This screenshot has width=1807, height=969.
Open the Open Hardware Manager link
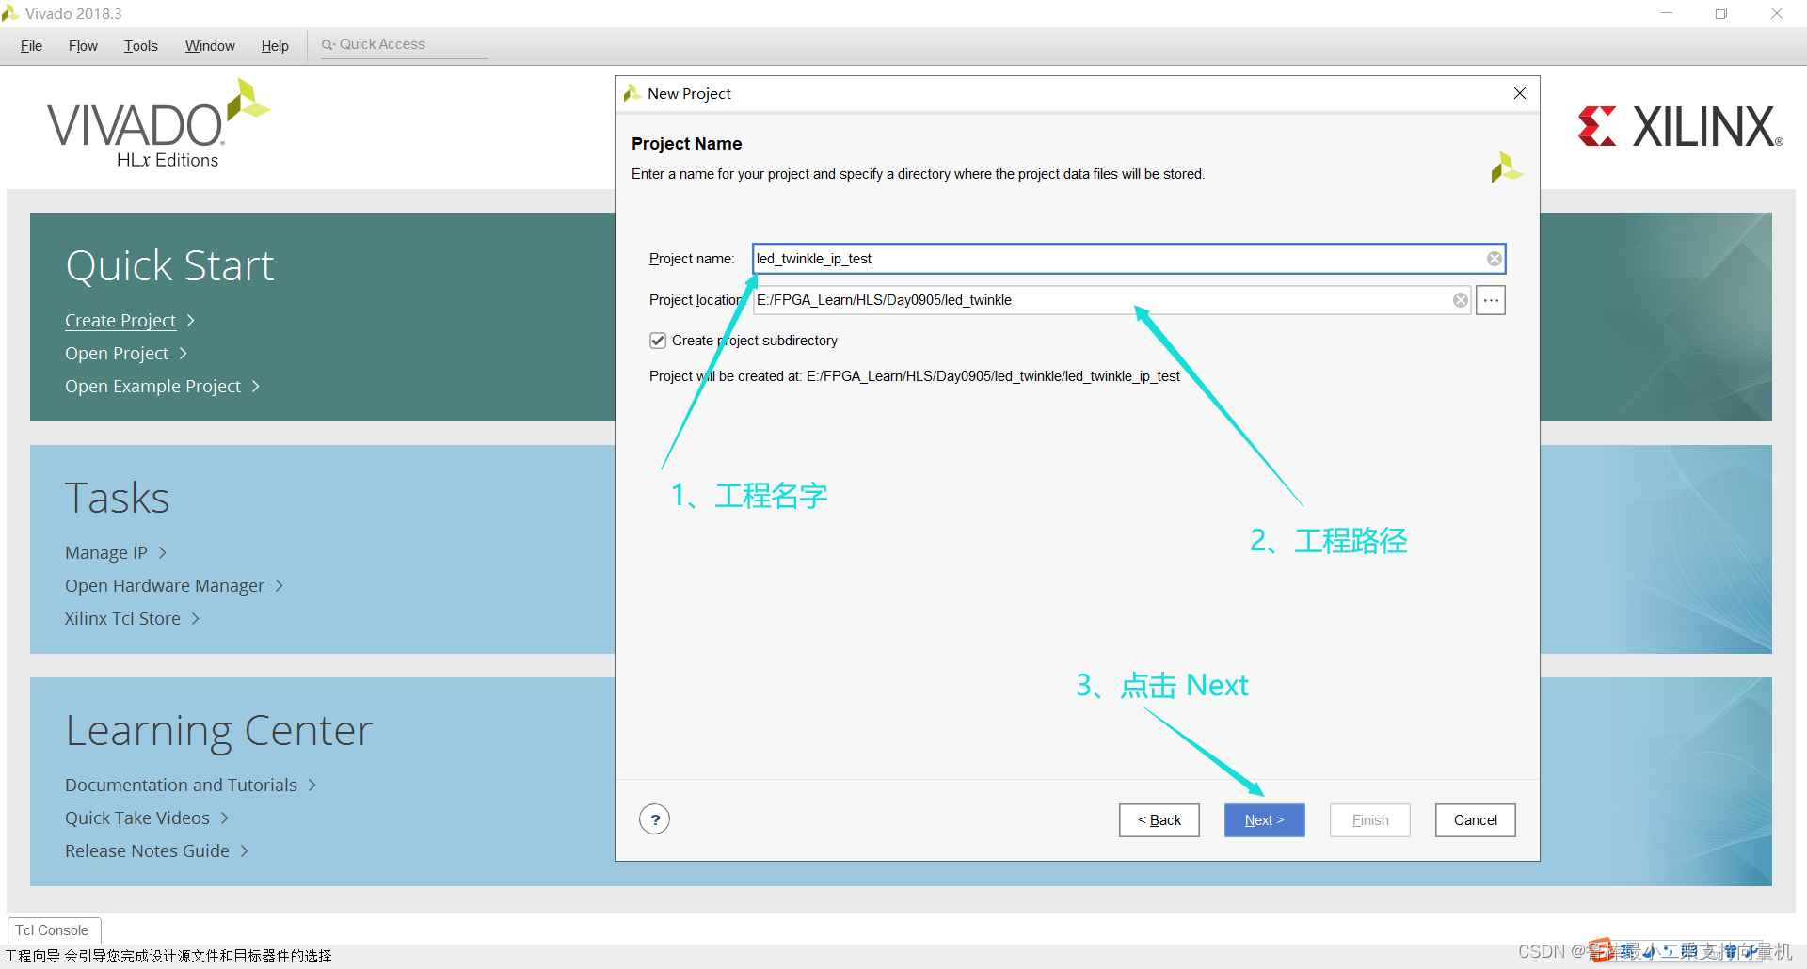point(165,586)
